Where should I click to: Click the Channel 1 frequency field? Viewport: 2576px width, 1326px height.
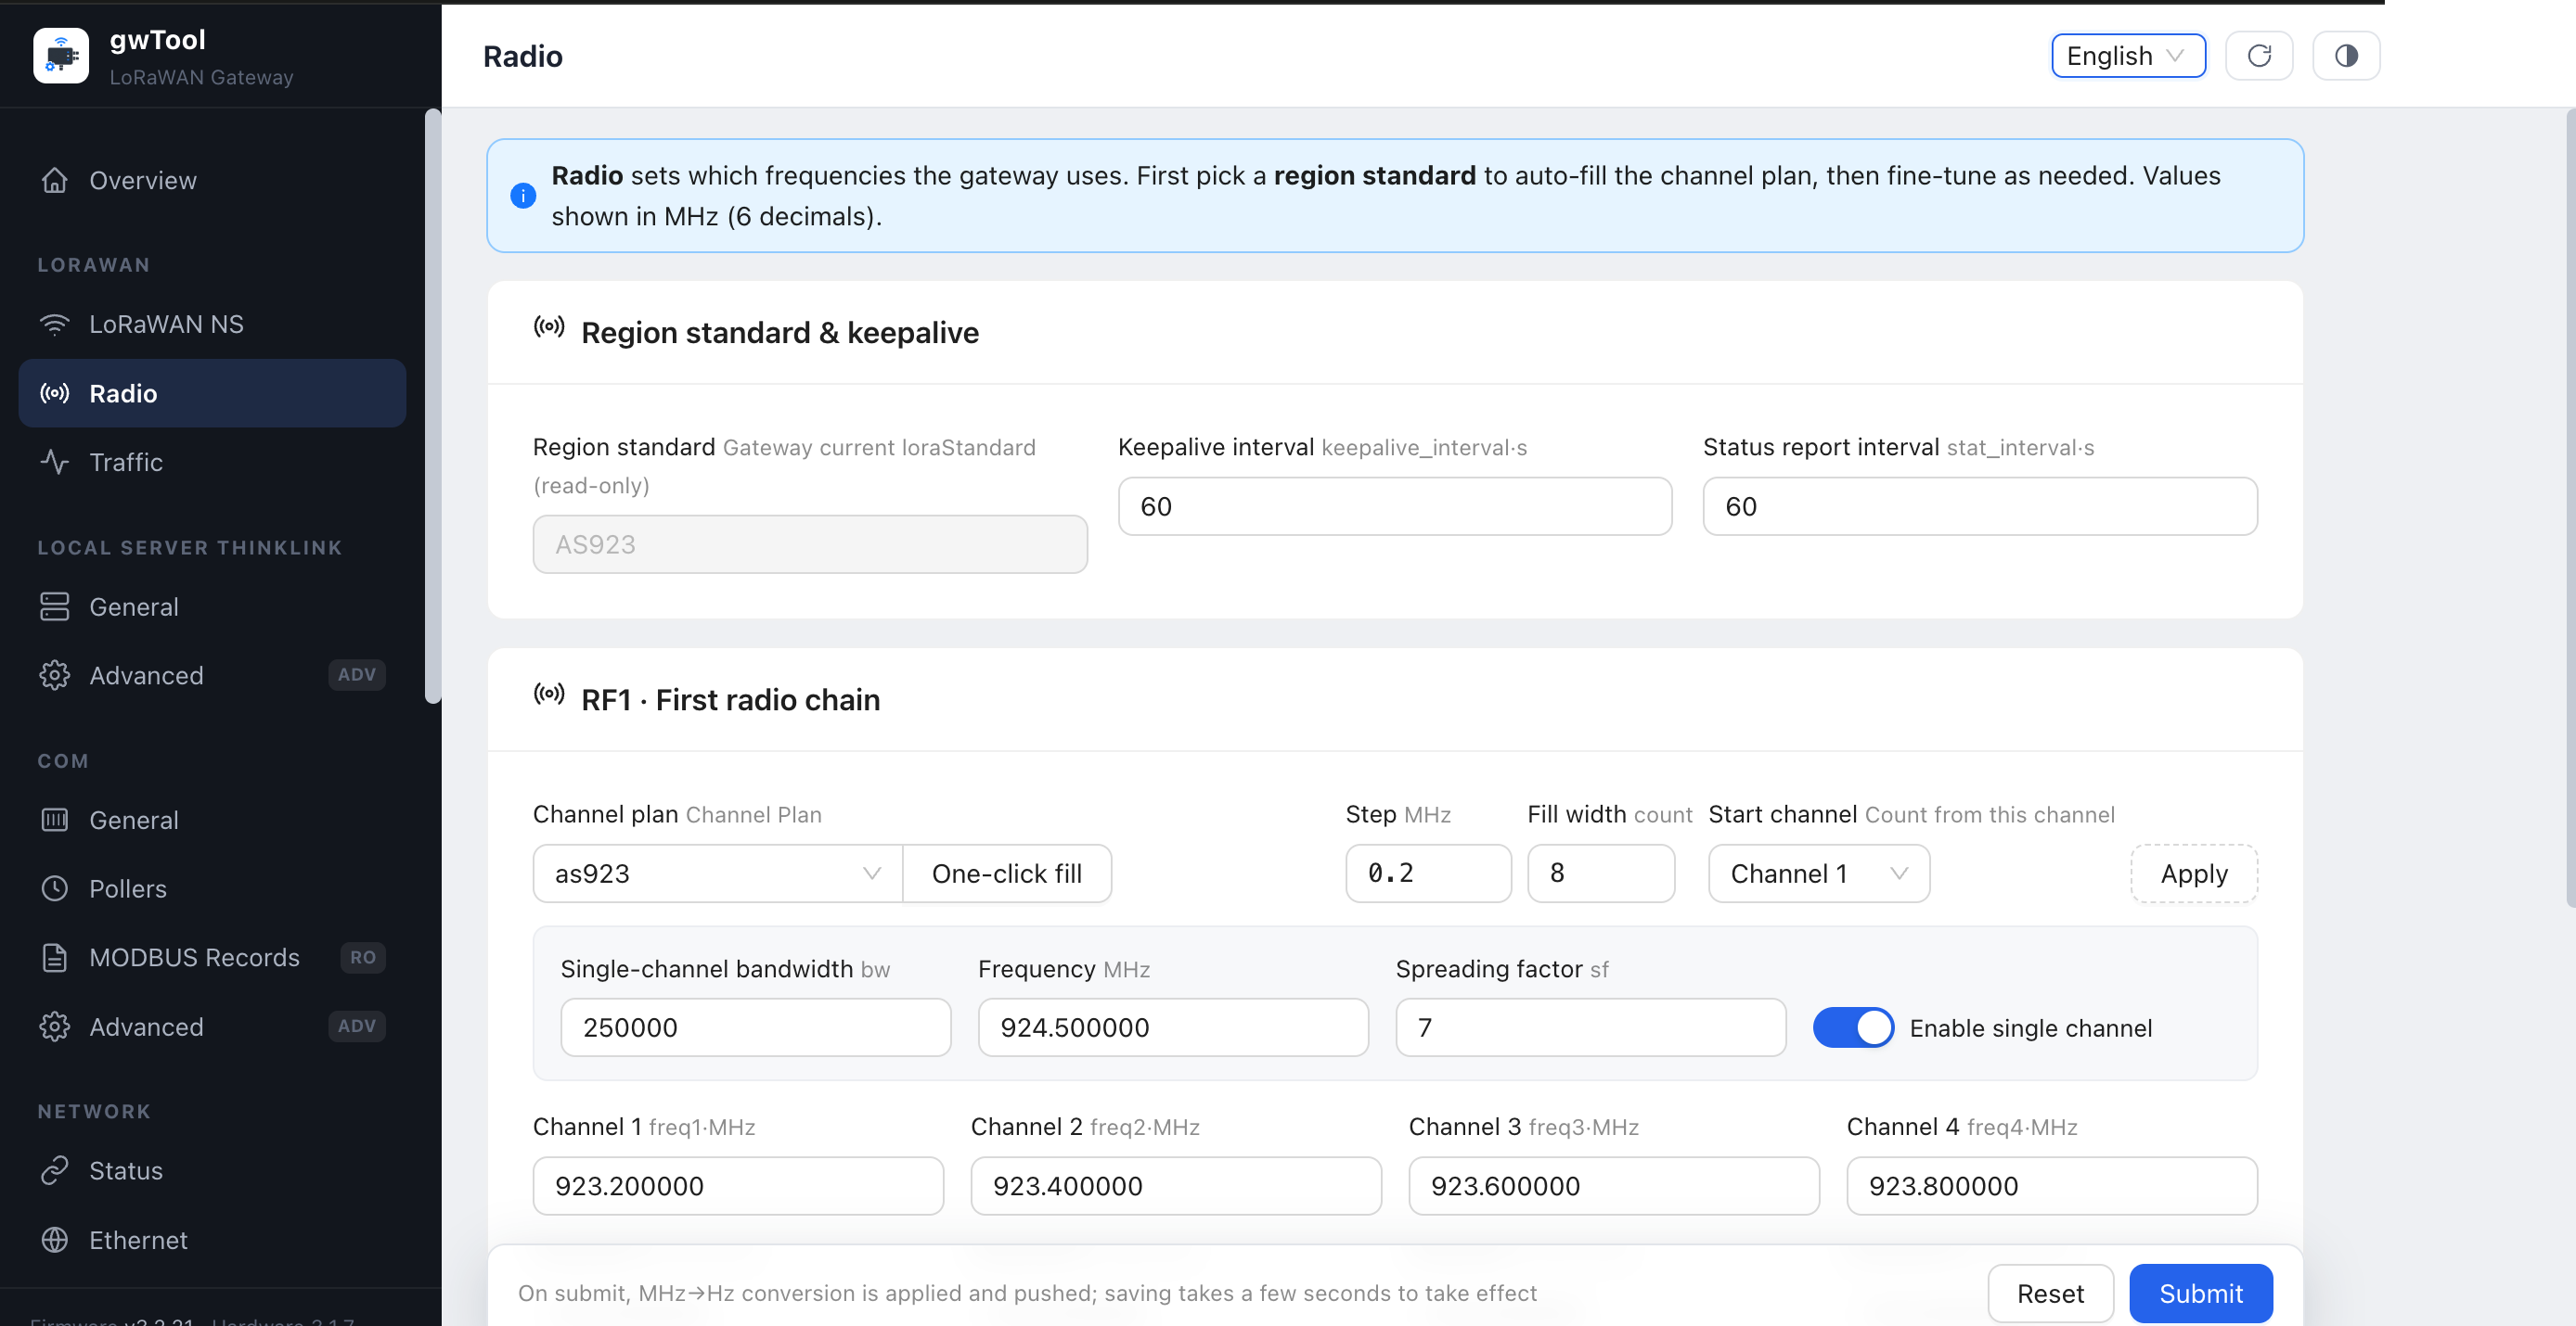(738, 1186)
